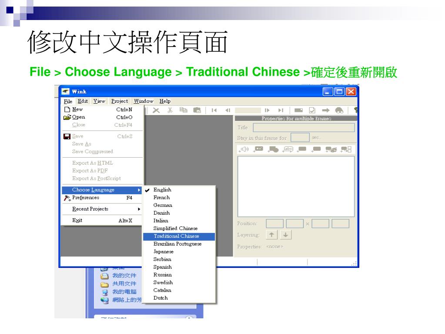This screenshot has height=334, width=445.
Task: Go to previous frame button
Action: click(228, 110)
